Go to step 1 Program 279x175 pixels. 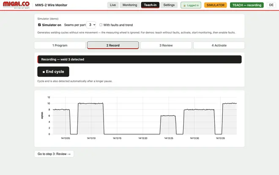[60, 45]
